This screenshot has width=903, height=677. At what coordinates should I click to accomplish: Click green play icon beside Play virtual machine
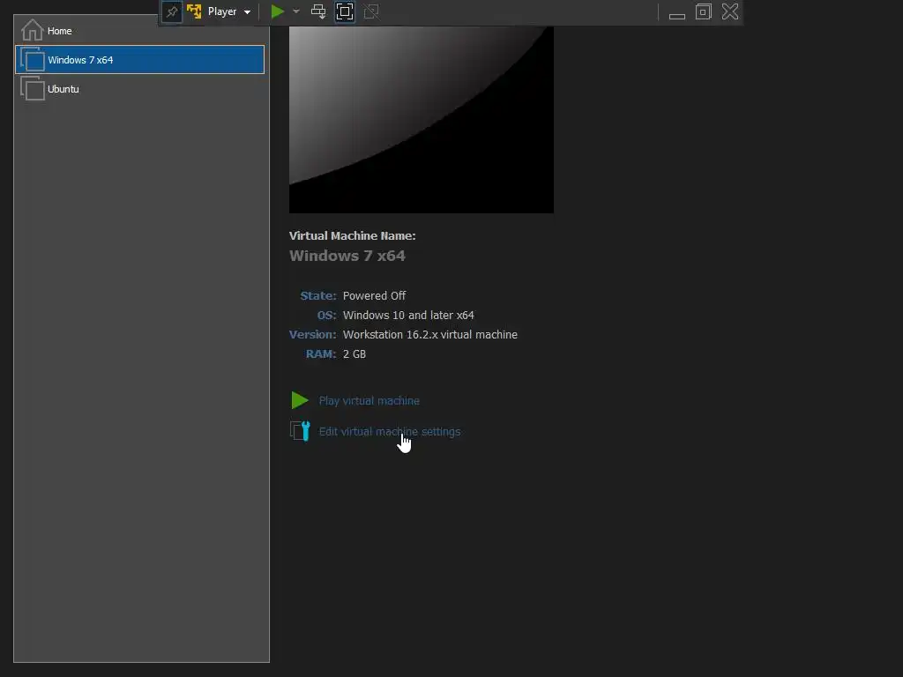coord(300,400)
